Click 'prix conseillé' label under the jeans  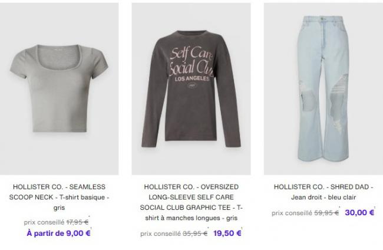point(292,213)
